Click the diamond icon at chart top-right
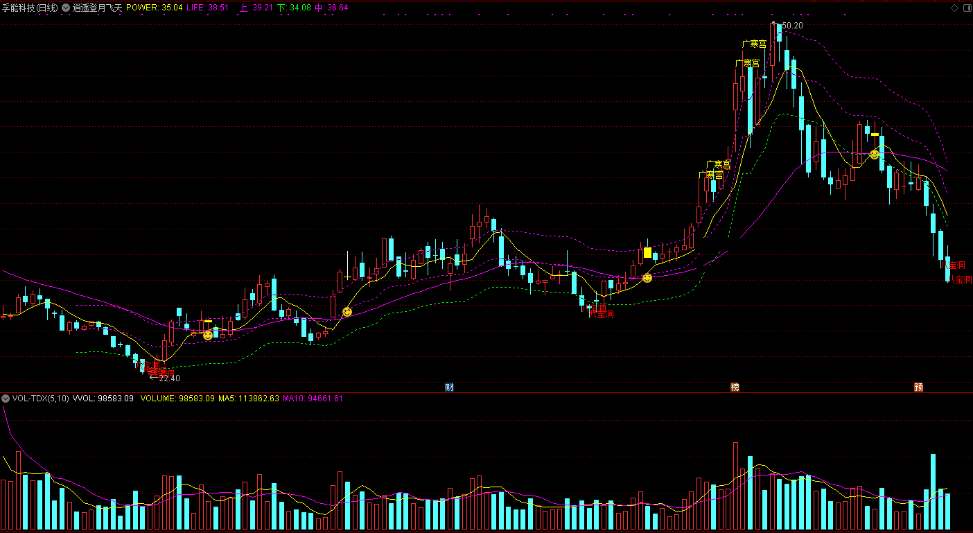Viewport: 973px width, 533px height. pyautogui.click(x=954, y=8)
